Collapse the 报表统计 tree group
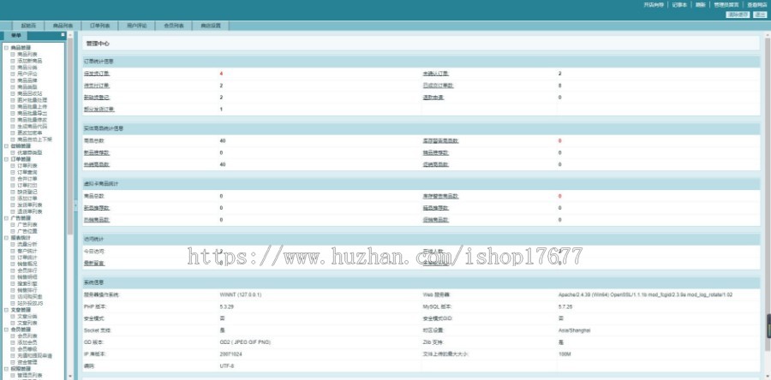This screenshot has height=380, width=771. point(6,238)
